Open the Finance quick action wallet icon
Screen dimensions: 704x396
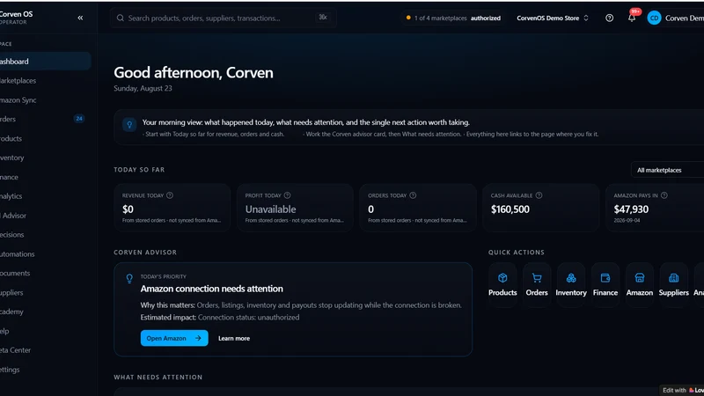click(x=605, y=278)
